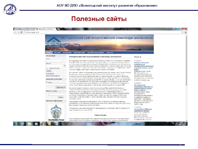
Task: Toggle the ВсОШ subscription checkbox
Action: click(47, 82)
